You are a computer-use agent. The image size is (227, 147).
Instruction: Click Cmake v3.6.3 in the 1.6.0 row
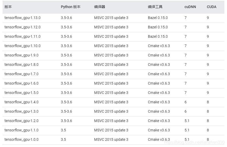coord(159,84)
